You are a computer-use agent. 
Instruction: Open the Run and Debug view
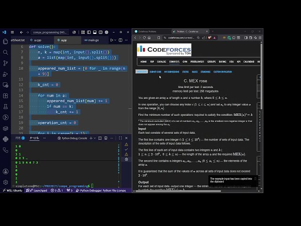(5, 74)
